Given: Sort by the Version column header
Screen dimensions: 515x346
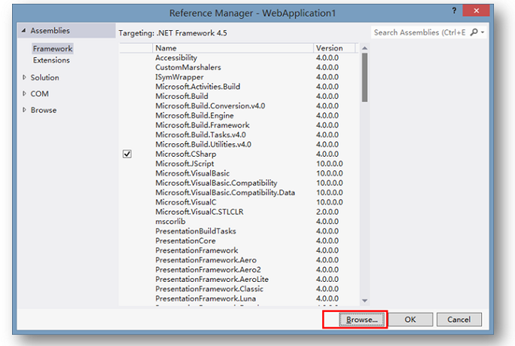Looking at the screenshot, I should 334,48.
